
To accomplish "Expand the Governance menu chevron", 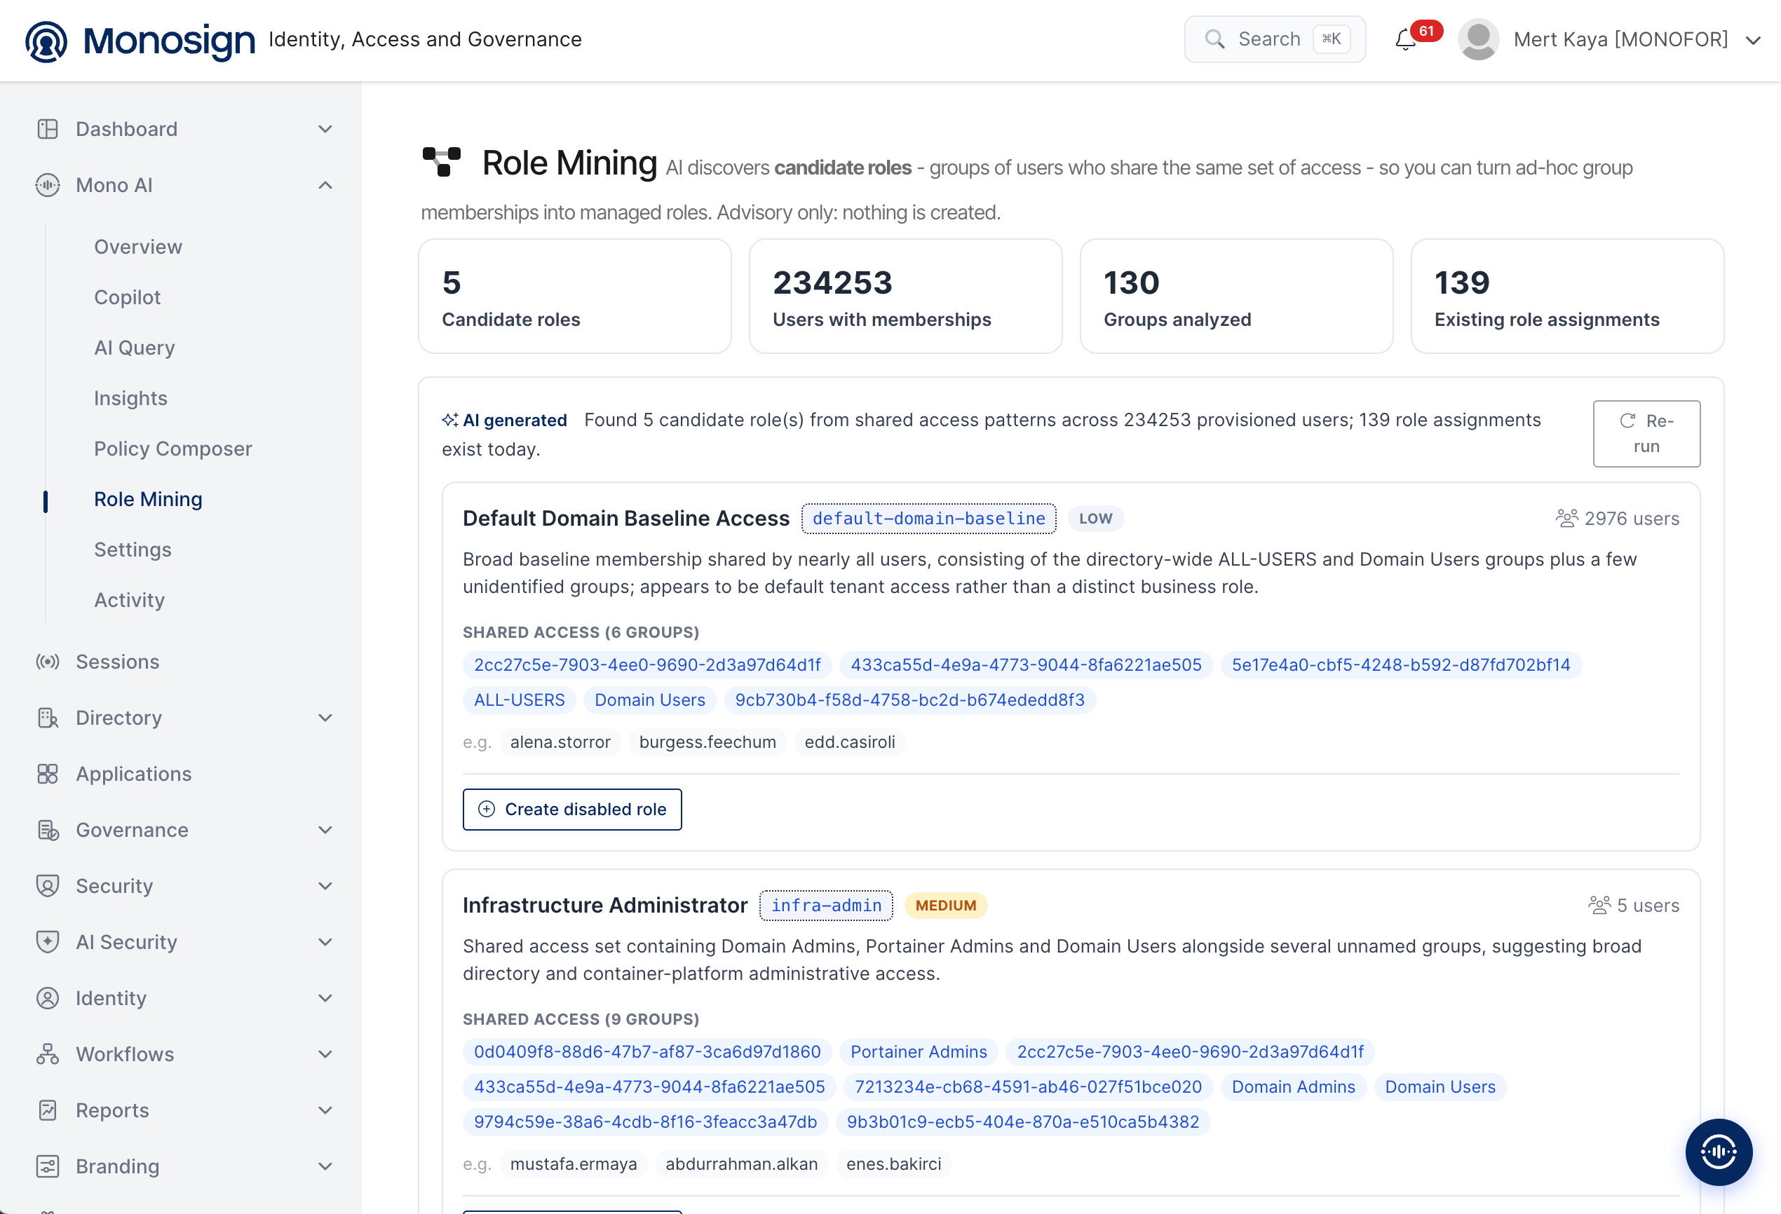I will tap(325, 829).
